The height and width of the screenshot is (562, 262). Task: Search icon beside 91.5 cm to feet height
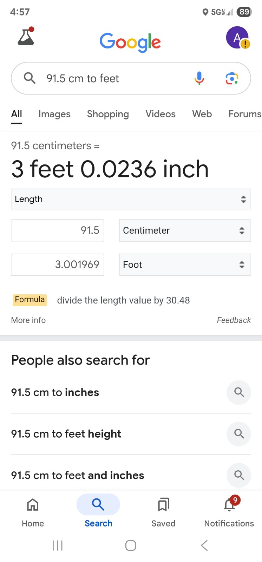coord(239,434)
